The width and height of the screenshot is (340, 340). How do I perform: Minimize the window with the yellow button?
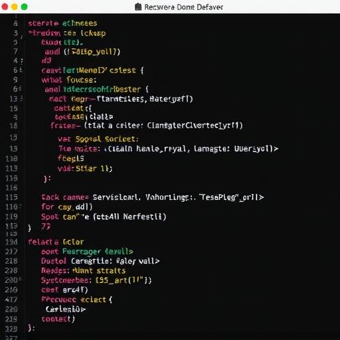pos(15,7)
